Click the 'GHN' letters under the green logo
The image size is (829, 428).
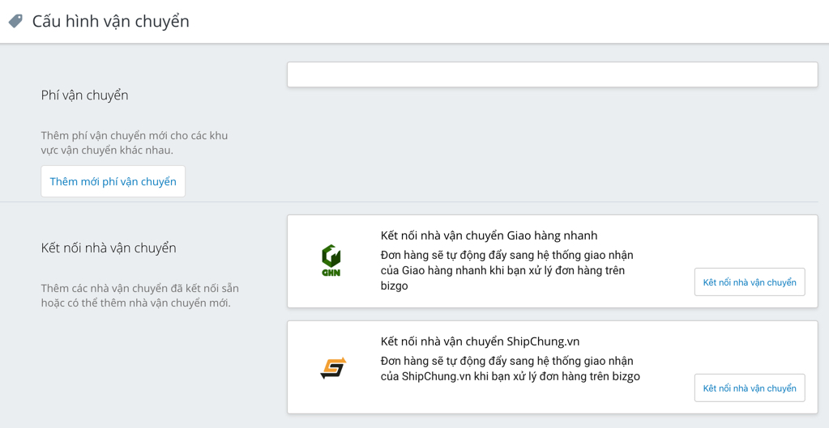pos(331,273)
